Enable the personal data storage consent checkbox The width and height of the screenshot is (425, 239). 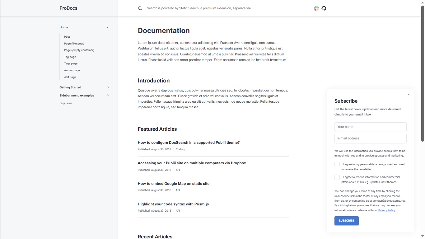tap(337, 164)
